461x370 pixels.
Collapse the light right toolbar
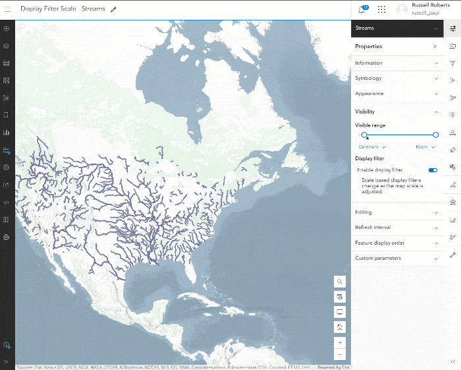(x=453, y=362)
